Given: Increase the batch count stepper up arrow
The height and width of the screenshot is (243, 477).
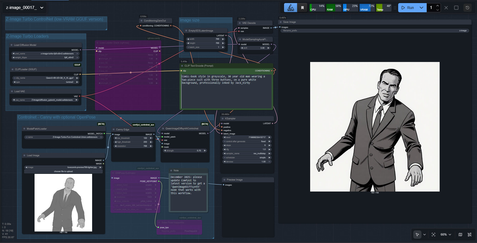Looking at the screenshot, I should 438,6.
